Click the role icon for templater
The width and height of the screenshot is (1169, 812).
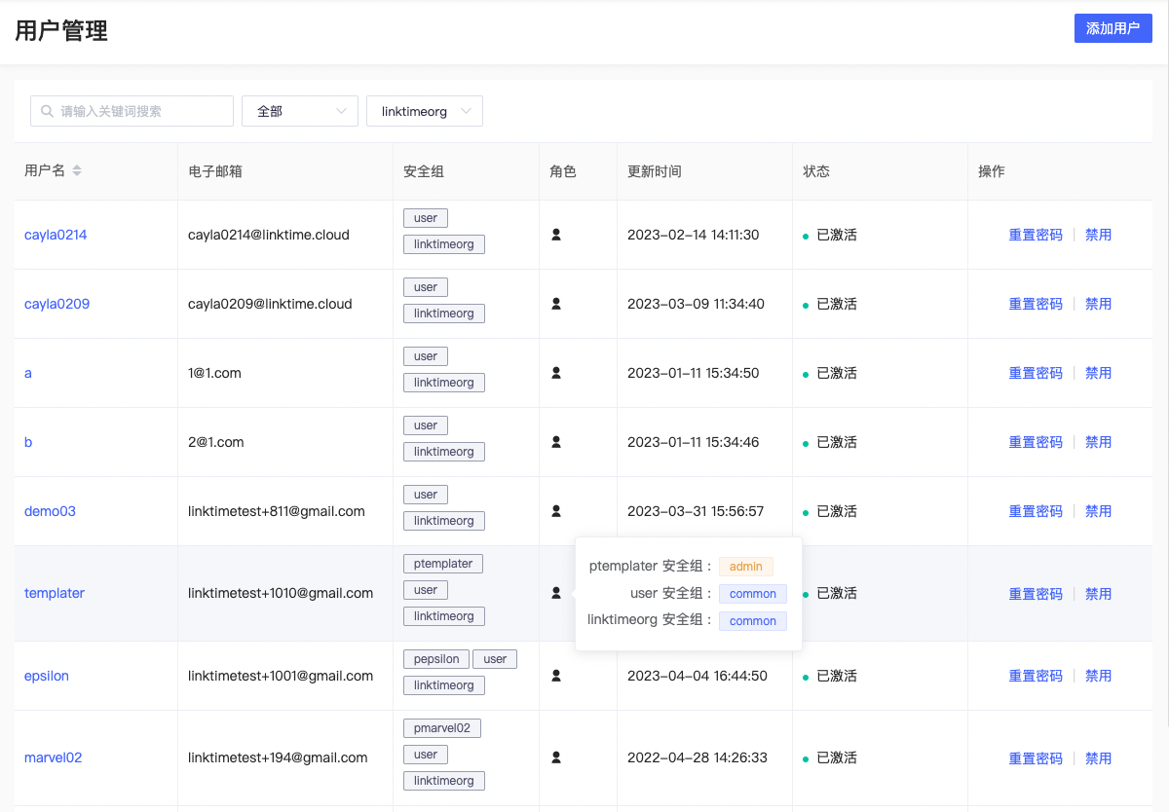click(x=556, y=593)
